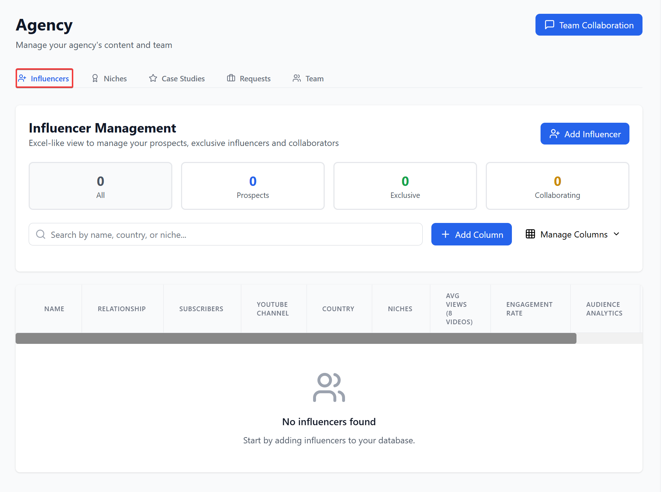Screen dimensions: 661x492
Task: Click the AUDIENCE ANALYTICS column header
Action: 604,309
